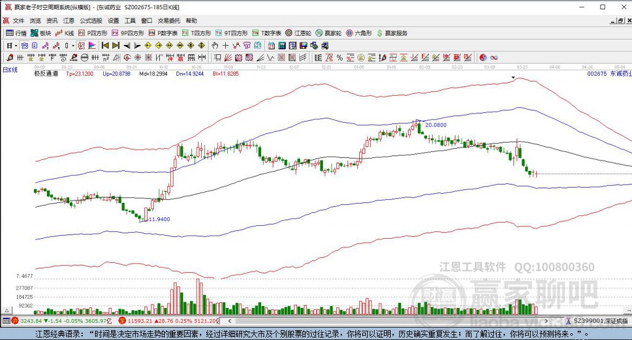This screenshot has height=340, width=632.
Task: Open the T数字表 tool
Action: (267, 33)
